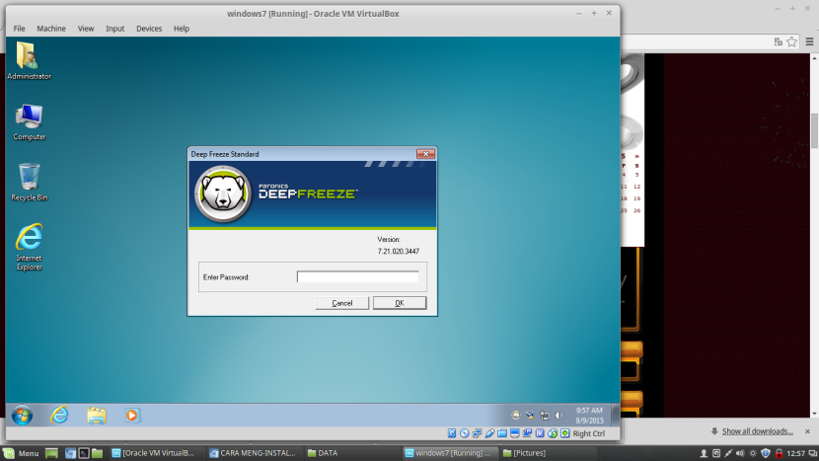Image resolution: width=819 pixels, height=461 pixels.
Task: Click Cancel in Deep Freeze dialog
Action: pyautogui.click(x=342, y=303)
